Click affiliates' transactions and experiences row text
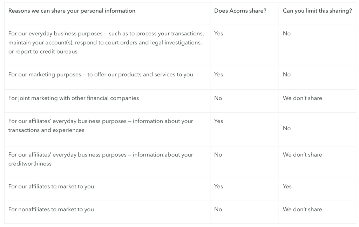The height and width of the screenshot is (227, 359). pyautogui.click(x=101, y=125)
